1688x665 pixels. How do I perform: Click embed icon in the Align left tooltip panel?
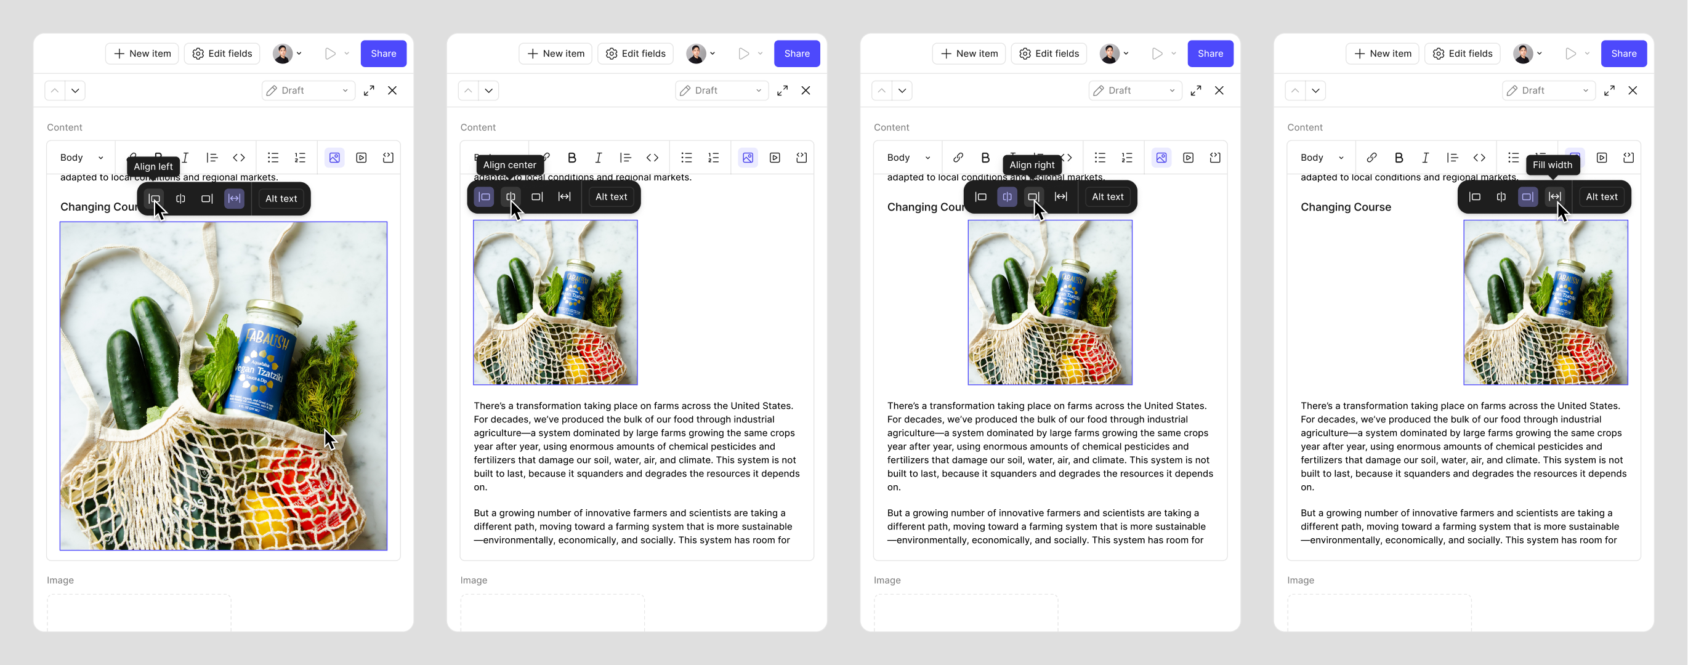pos(388,157)
